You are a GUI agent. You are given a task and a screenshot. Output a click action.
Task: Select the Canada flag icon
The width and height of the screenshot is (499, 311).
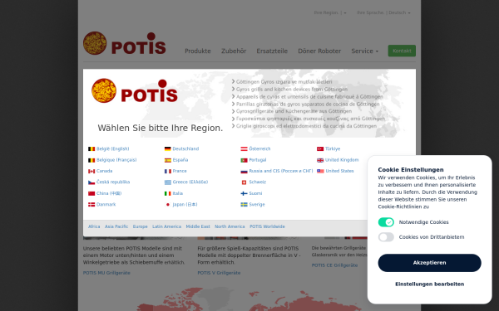click(91, 172)
